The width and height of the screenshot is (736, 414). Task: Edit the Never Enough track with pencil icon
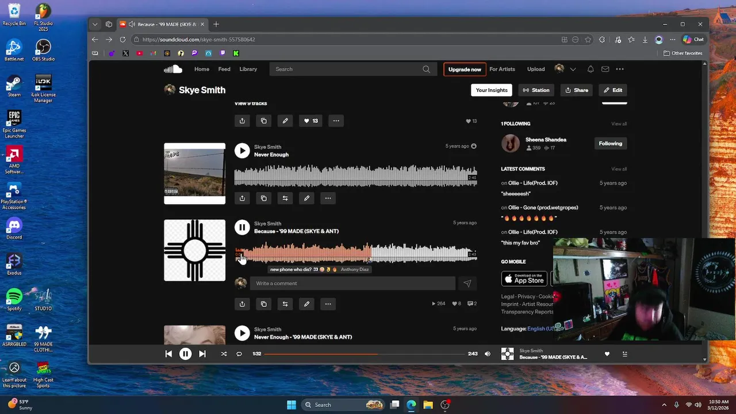point(306,198)
